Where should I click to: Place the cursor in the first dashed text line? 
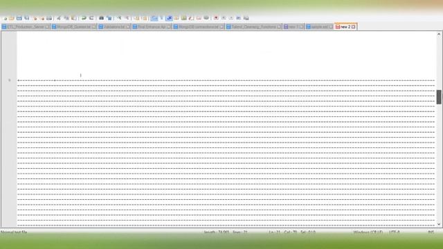[226, 80]
